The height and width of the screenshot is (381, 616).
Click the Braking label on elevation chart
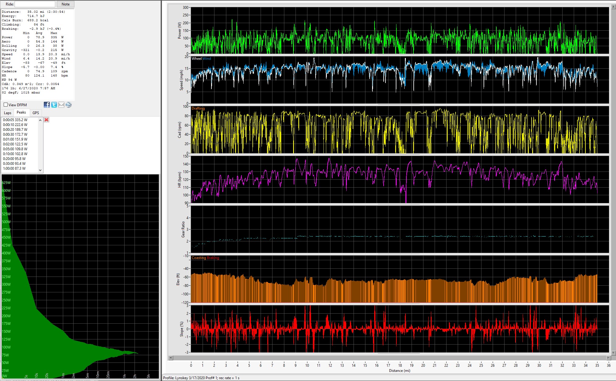click(x=213, y=258)
